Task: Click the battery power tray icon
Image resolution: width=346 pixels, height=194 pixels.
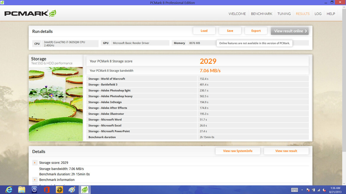Action: pos(313,190)
